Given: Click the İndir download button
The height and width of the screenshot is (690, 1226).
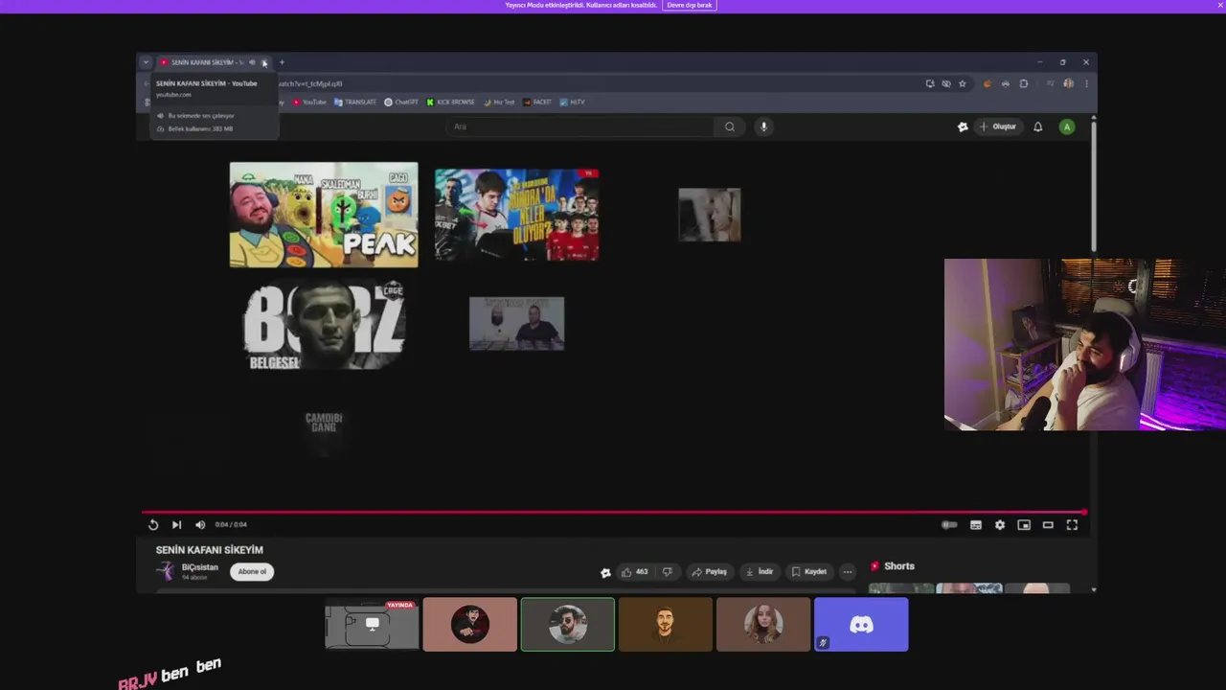Looking at the screenshot, I should pos(760,572).
